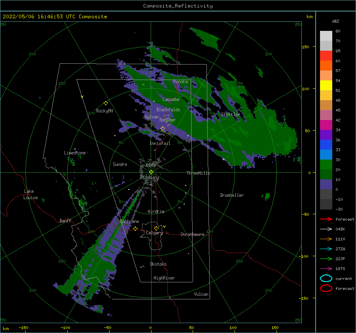Click the Okotoks town label
The image size is (356, 333).
158,264
